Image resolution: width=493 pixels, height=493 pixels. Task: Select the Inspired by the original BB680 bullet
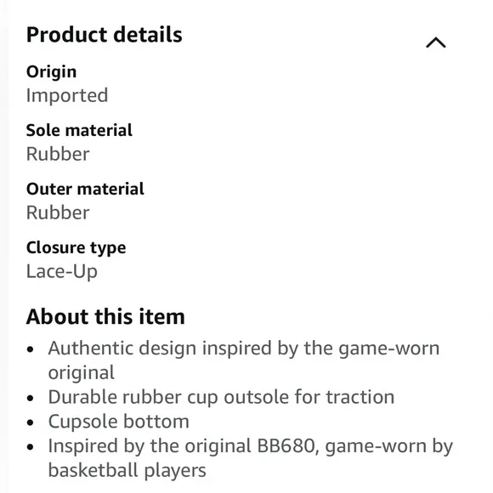(250, 458)
